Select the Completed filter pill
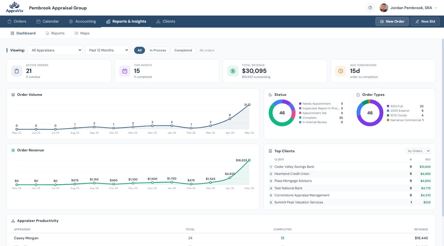Image resolution: width=444 pixels, height=246 pixels. click(183, 50)
